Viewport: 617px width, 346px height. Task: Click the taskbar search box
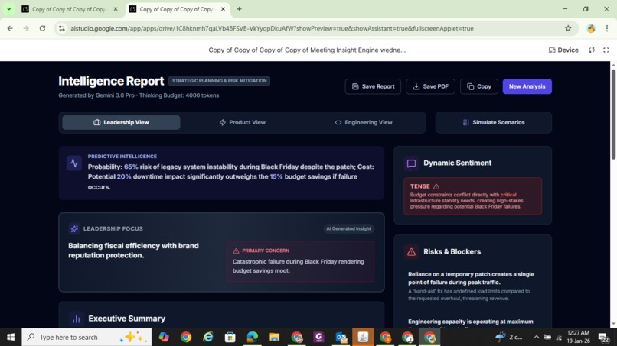click(x=87, y=337)
